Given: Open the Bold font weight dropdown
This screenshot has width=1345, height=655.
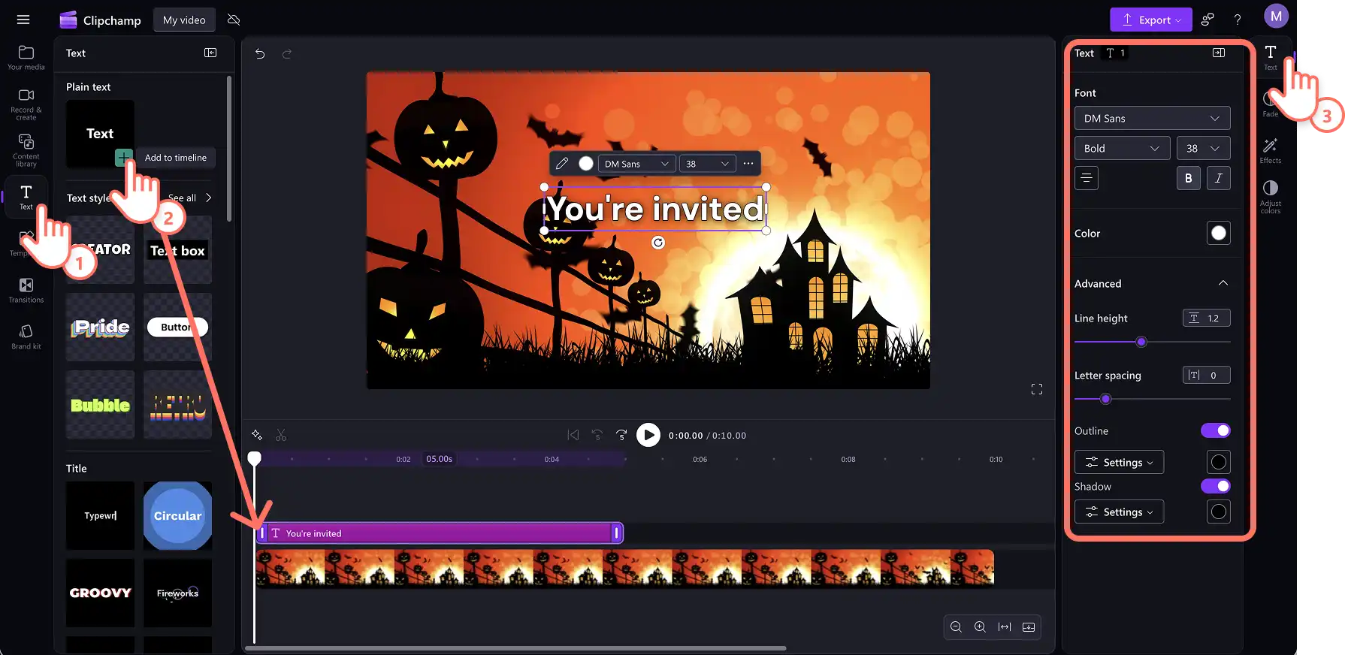Looking at the screenshot, I should click(1122, 148).
